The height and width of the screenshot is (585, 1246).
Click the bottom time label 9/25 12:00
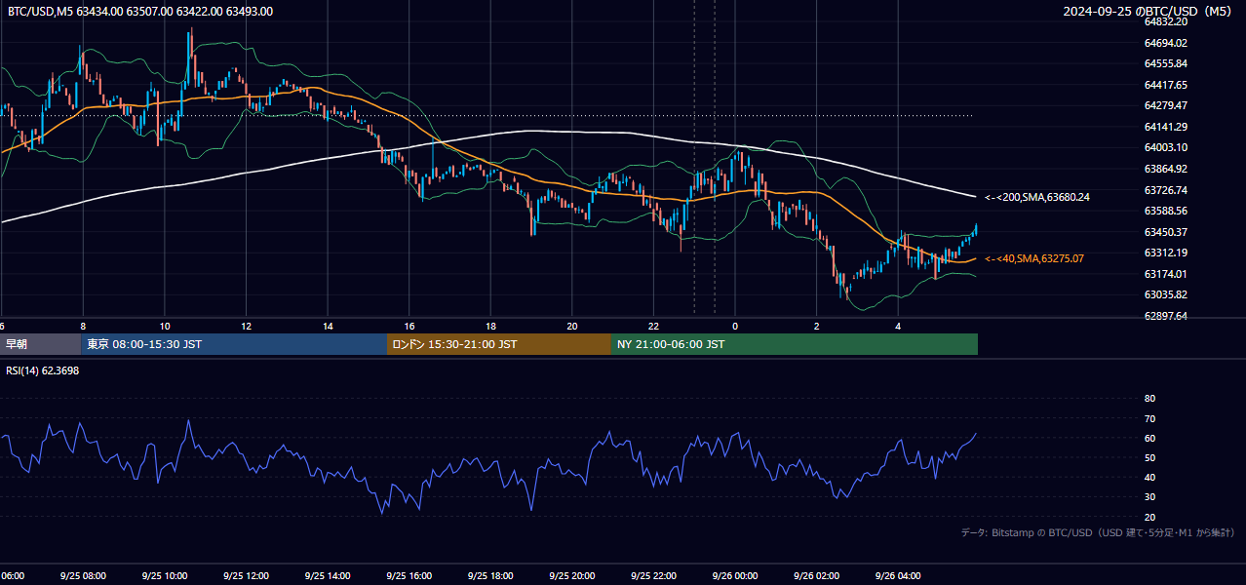click(x=246, y=576)
